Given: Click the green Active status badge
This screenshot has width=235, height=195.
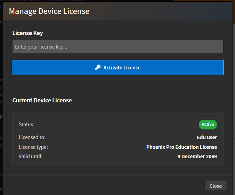Looking at the screenshot, I should (208, 125).
